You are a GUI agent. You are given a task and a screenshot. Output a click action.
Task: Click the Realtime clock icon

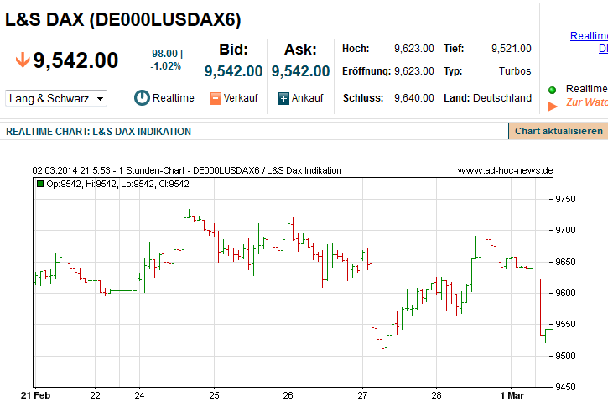click(142, 98)
